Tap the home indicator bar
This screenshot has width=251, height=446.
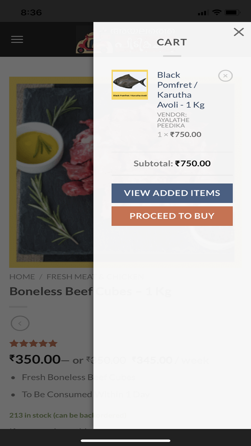point(126,441)
